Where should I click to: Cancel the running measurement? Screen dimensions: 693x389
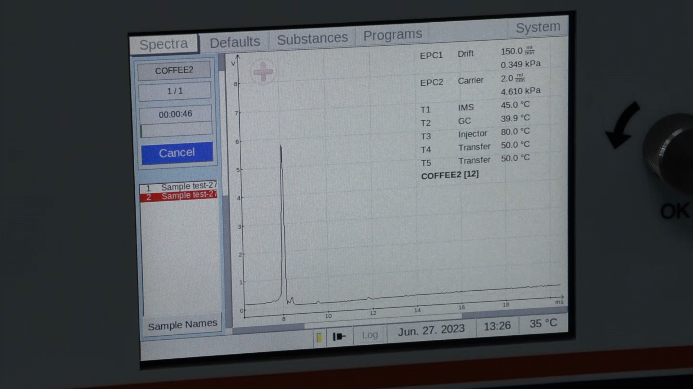pos(177,153)
